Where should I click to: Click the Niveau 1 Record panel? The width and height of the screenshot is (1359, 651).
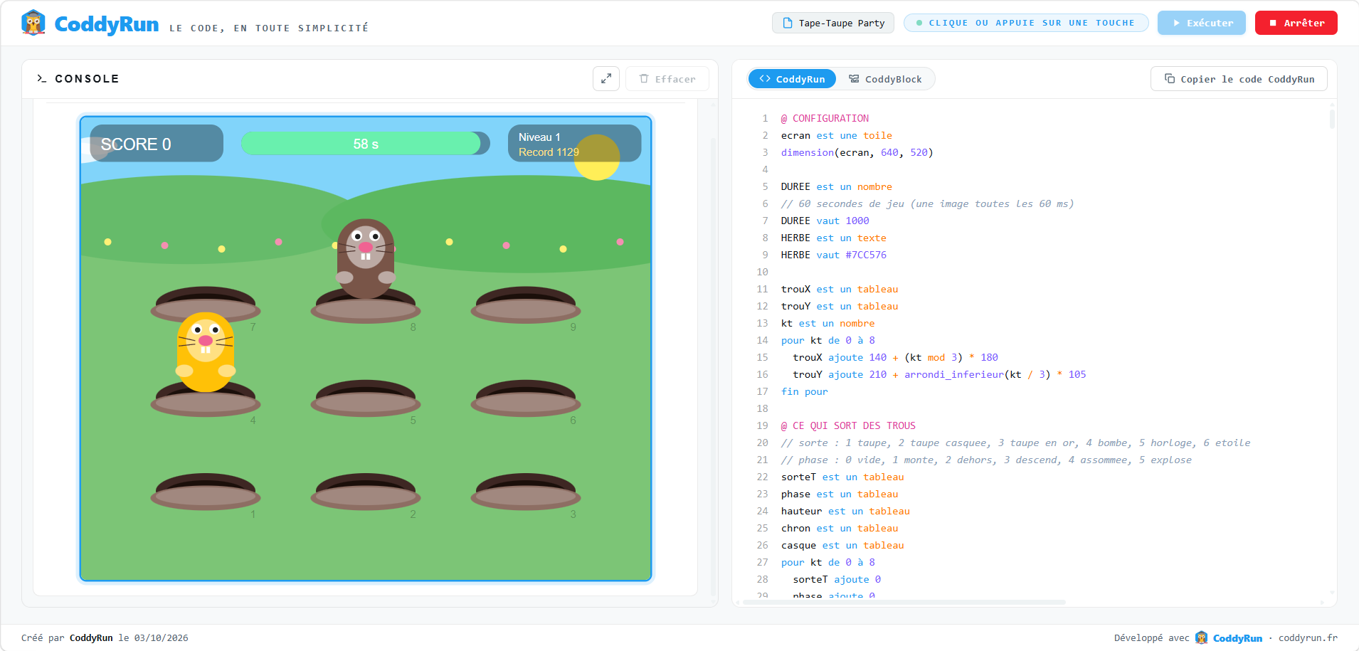[574, 144]
